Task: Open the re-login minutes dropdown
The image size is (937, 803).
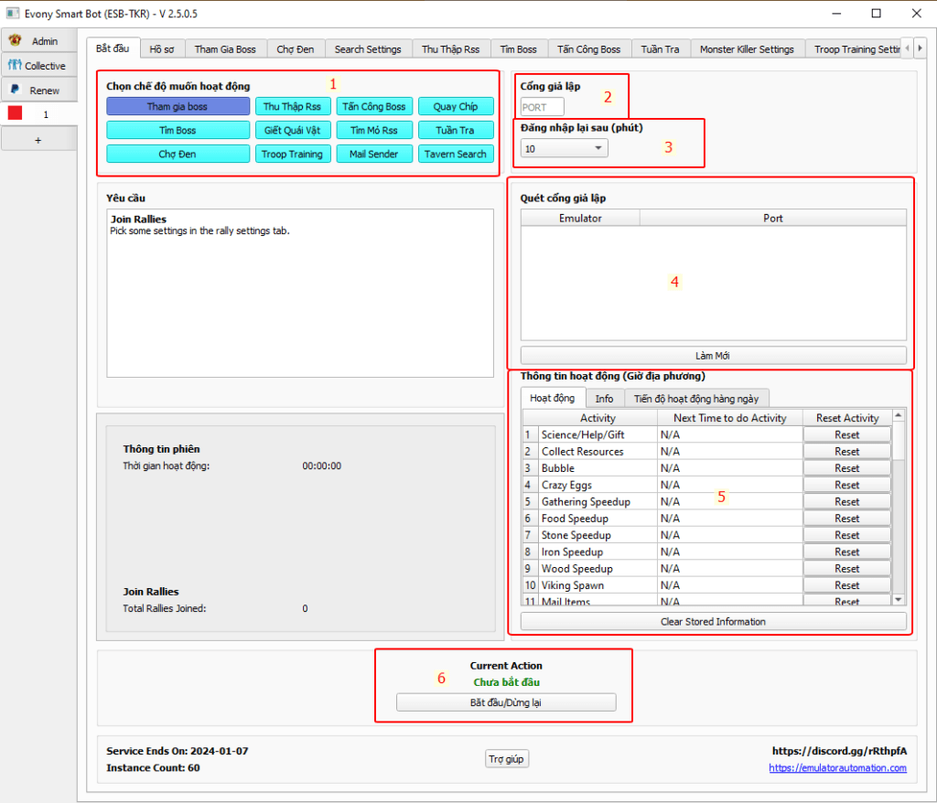Action: [564, 148]
